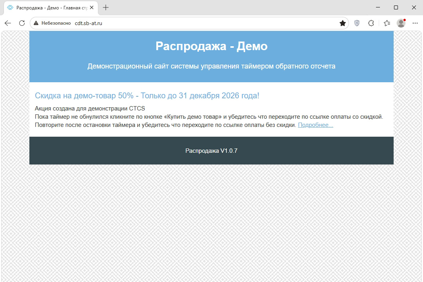Close the browser window
This screenshot has height=282, width=423.
[414, 7]
